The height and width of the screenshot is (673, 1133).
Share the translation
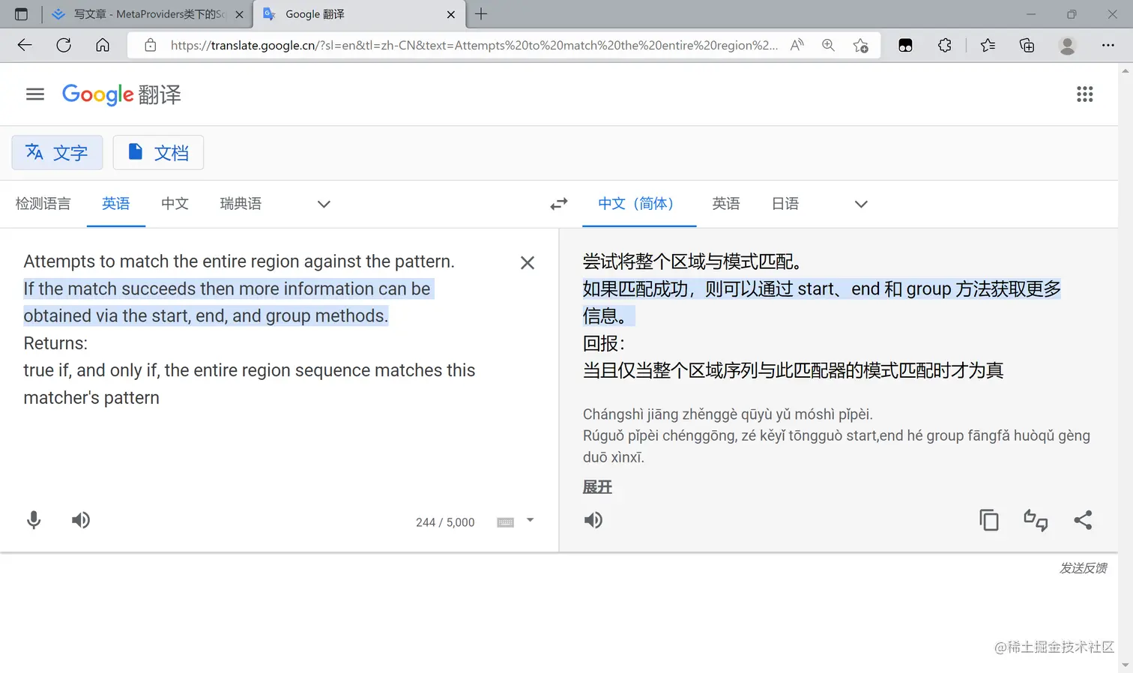click(x=1083, y=520)
